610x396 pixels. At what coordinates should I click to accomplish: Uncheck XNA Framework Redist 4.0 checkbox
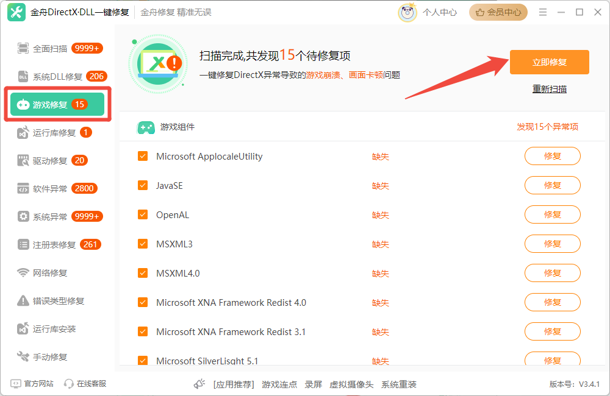click(x=143, y=302)
